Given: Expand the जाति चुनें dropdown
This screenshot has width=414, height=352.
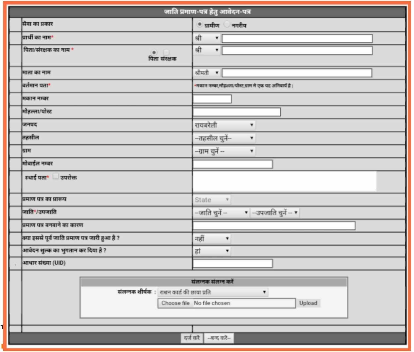Looking at the screenshot, I should pyautogui.click(x=221, y=213).
